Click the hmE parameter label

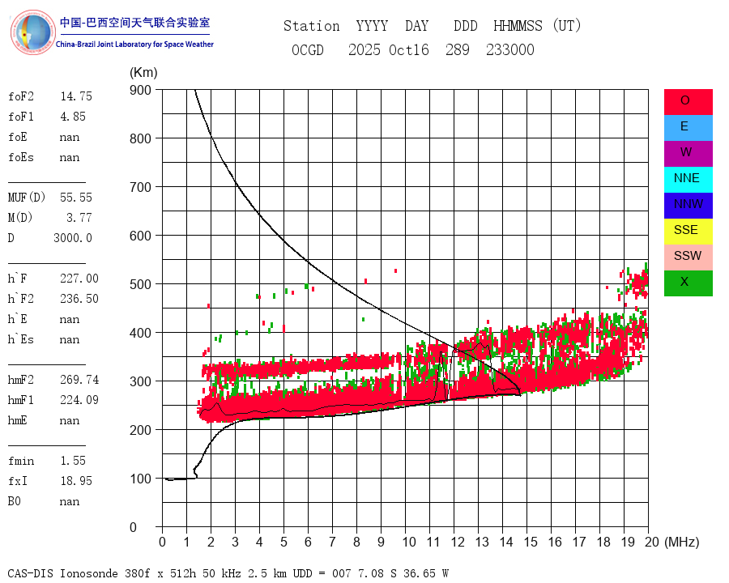(18, 420)
